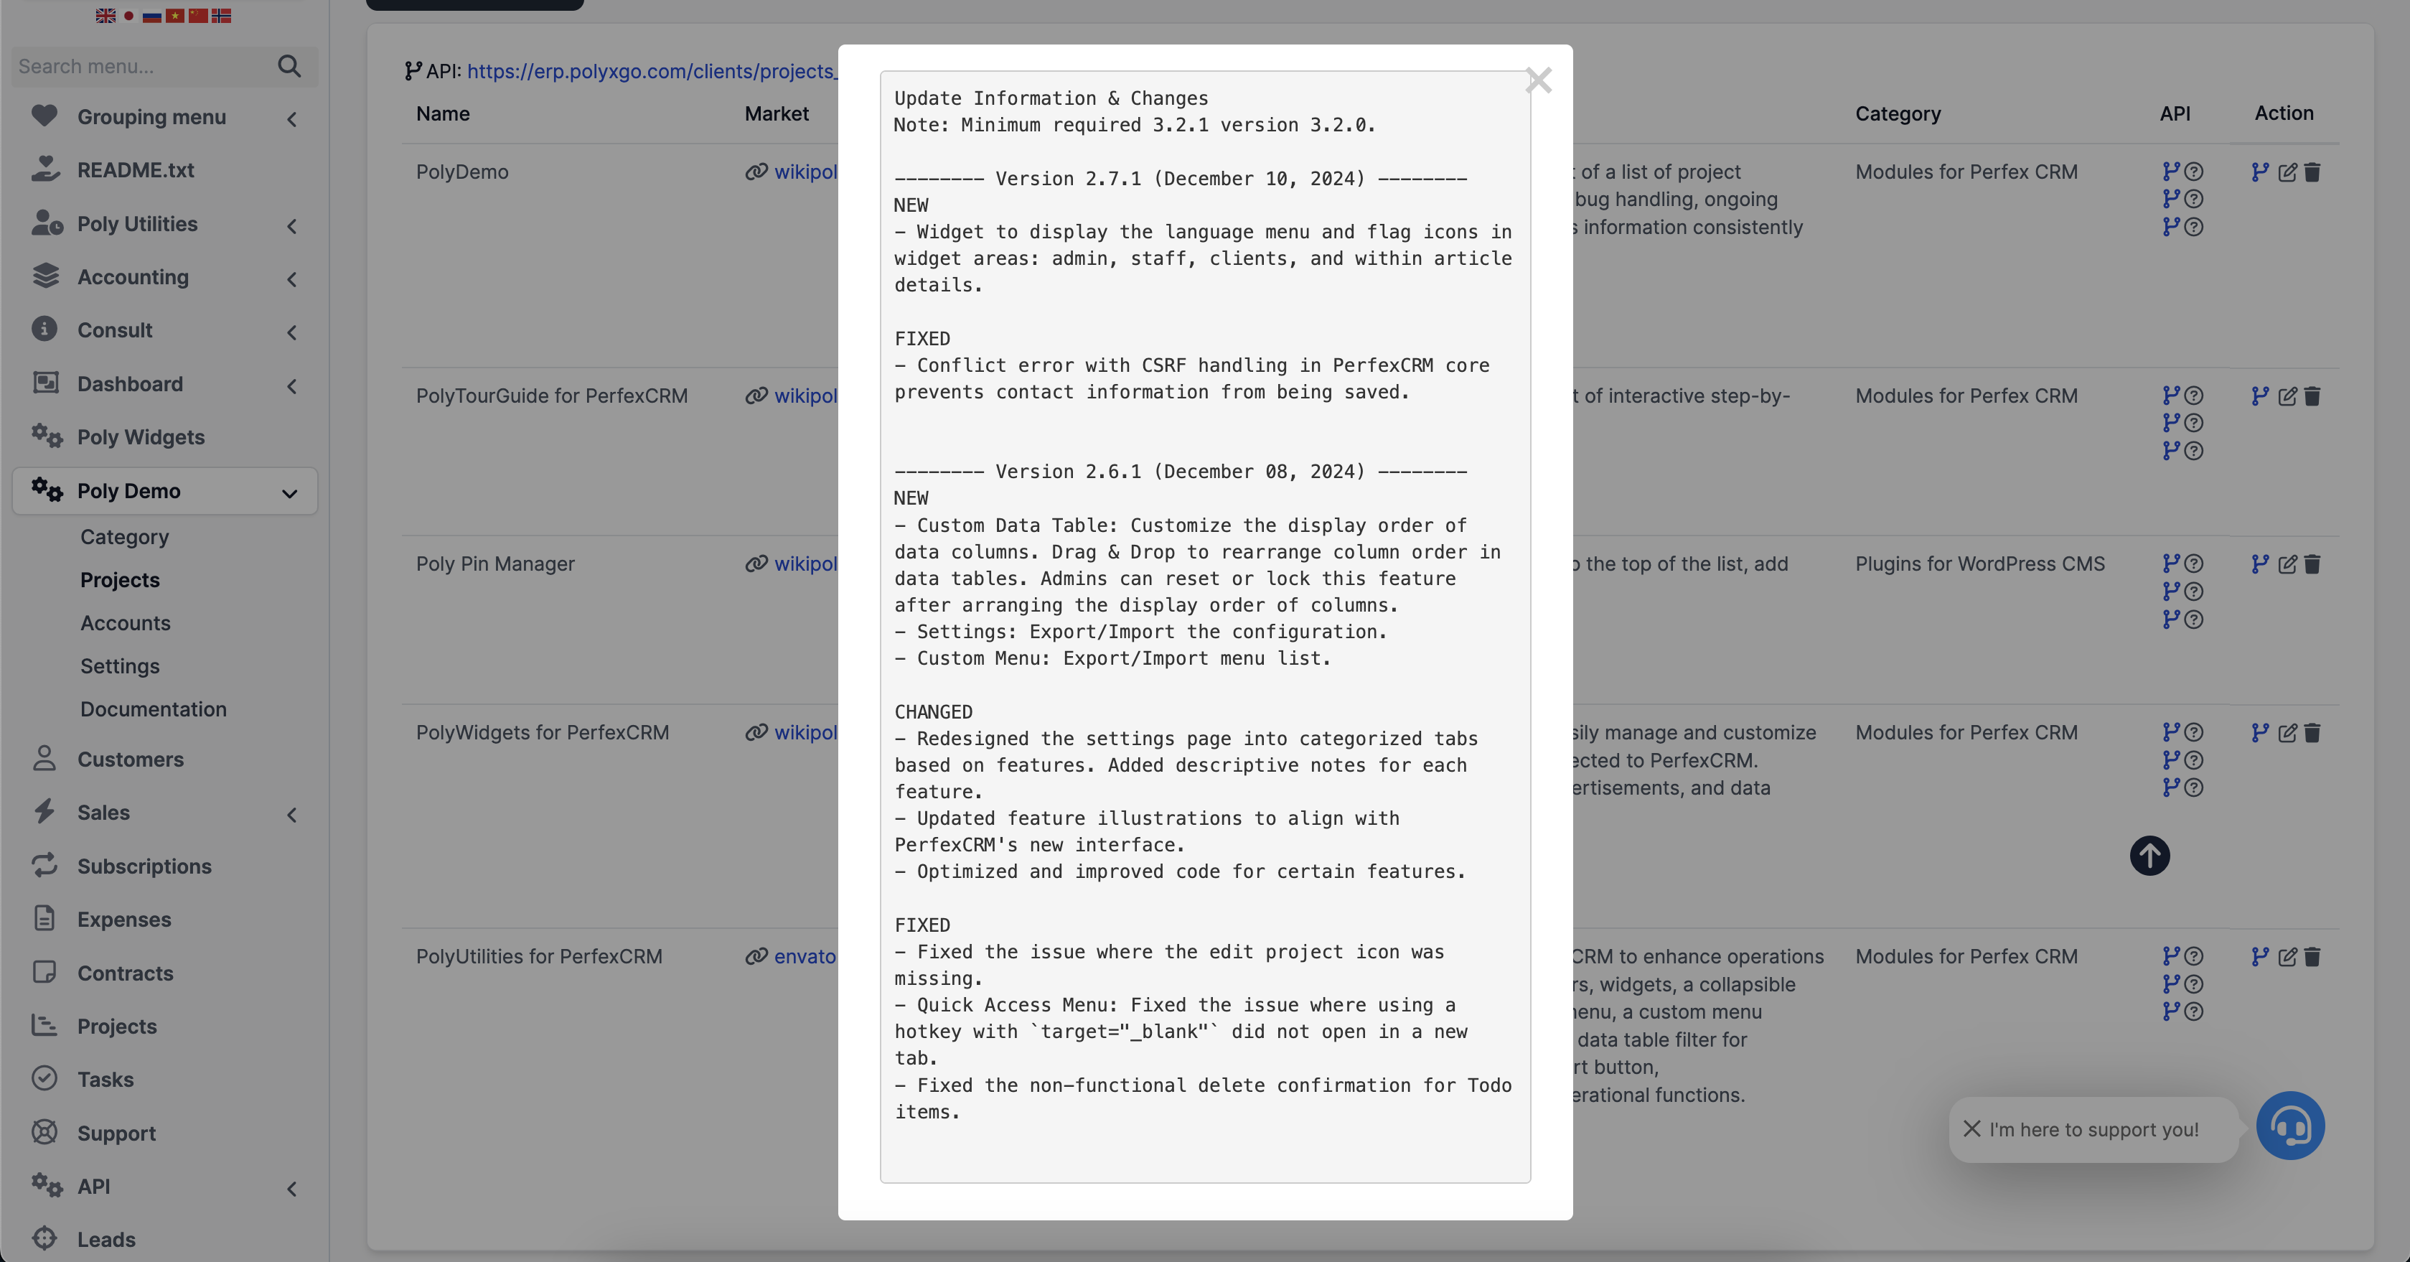The height and width of the screenshot is (1262, 2410).
Task: Edit the PolyWidgets for PerfexCRM project
Action: (2287, 732)
